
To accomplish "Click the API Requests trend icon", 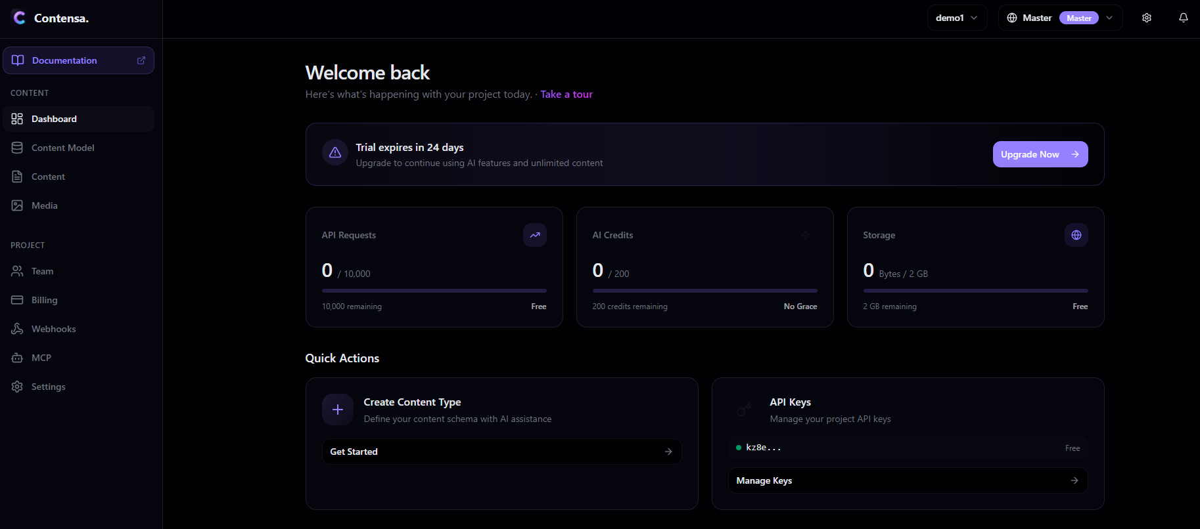I will (535, 235).
